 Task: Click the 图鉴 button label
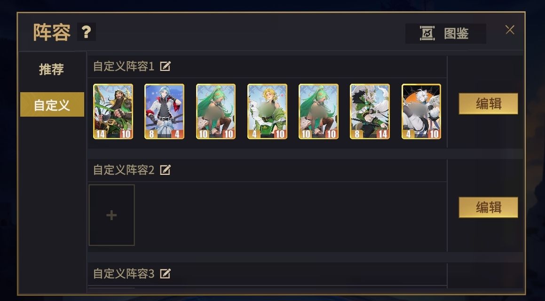[x=456, y=34]
